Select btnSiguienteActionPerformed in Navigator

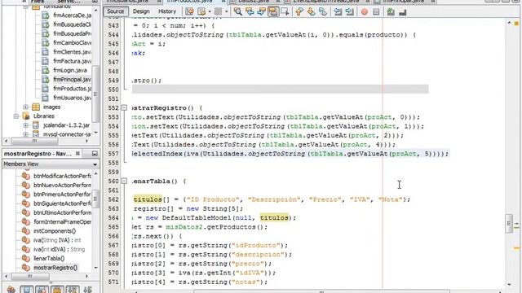click(x=62, y=203)
